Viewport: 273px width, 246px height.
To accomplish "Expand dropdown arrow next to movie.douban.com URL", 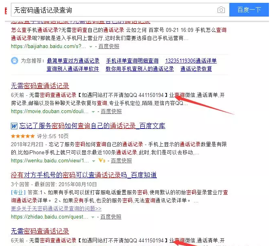I will pos(93,111).
